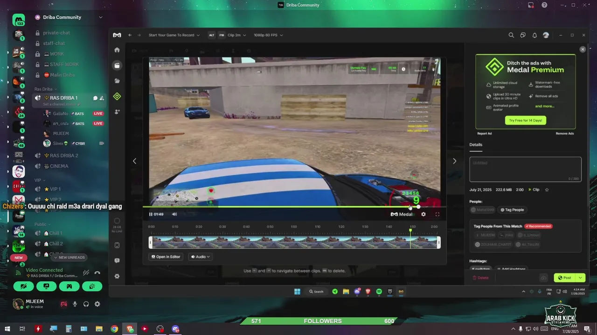Open the Medal clips library icon
The height and width of the screenshot is (335, 597).
(117, 66)
